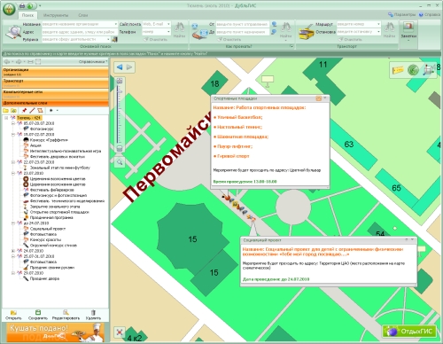Screen dimensions: 443x344
Task: Open the Название organization name dropdown
Action: [116, 24]
